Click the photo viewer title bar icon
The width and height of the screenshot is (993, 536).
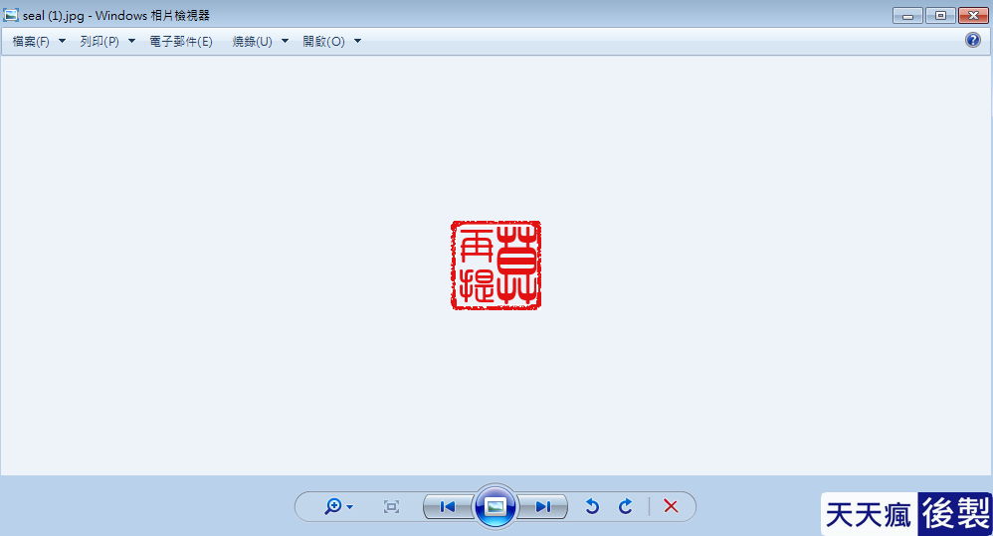11,15
